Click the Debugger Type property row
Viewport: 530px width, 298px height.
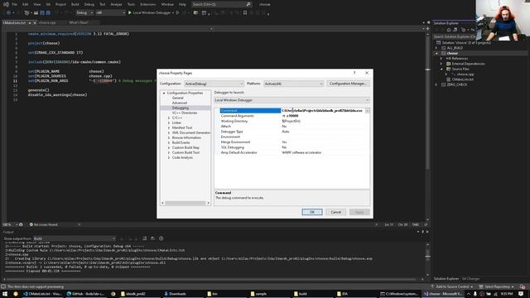(x=291, y=132)
